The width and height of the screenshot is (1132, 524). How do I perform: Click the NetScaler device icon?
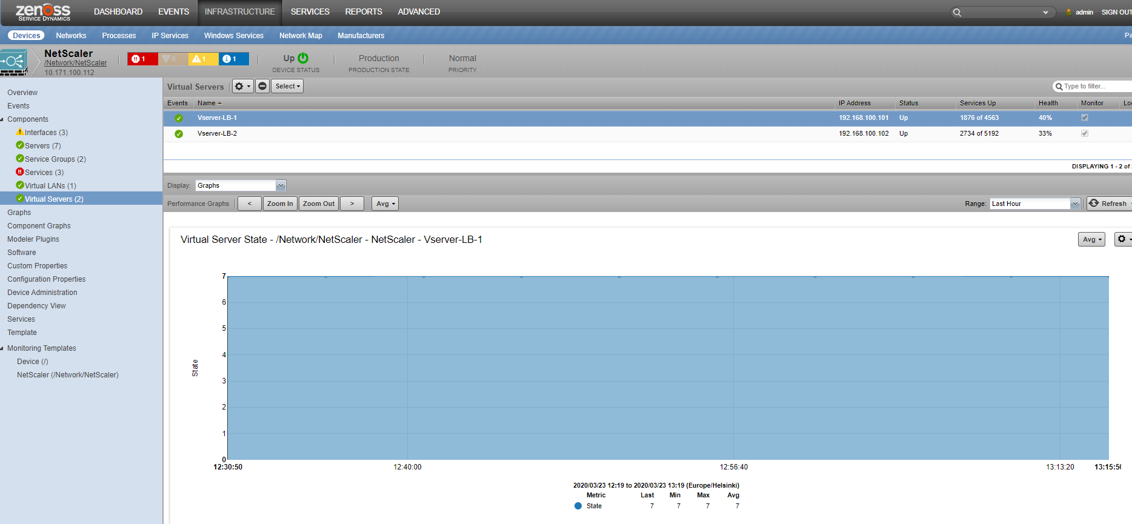[14, 62]
